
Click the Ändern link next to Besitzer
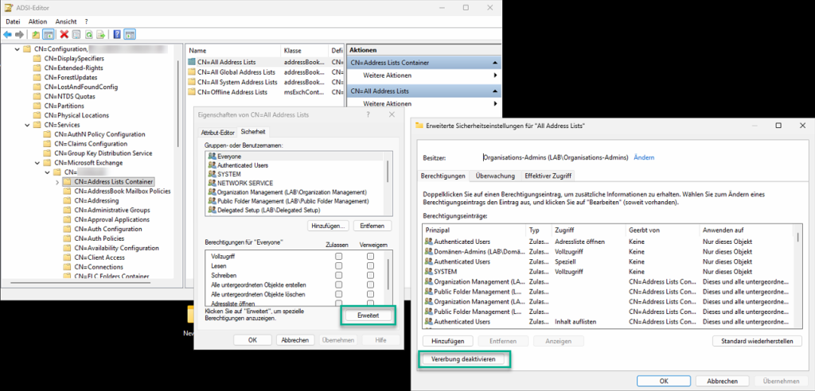[x=644, y=157]
